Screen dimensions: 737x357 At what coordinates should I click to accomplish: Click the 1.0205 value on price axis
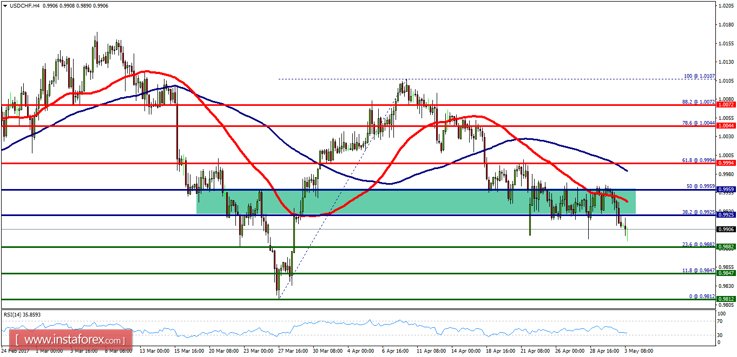click(x=726, y=6)
